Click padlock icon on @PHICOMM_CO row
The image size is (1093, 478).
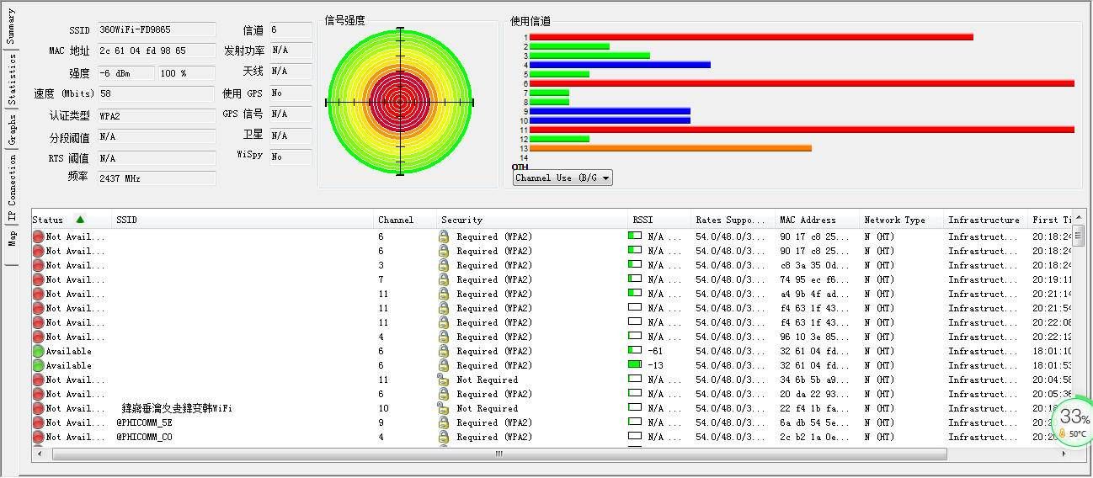pos(444,438)
